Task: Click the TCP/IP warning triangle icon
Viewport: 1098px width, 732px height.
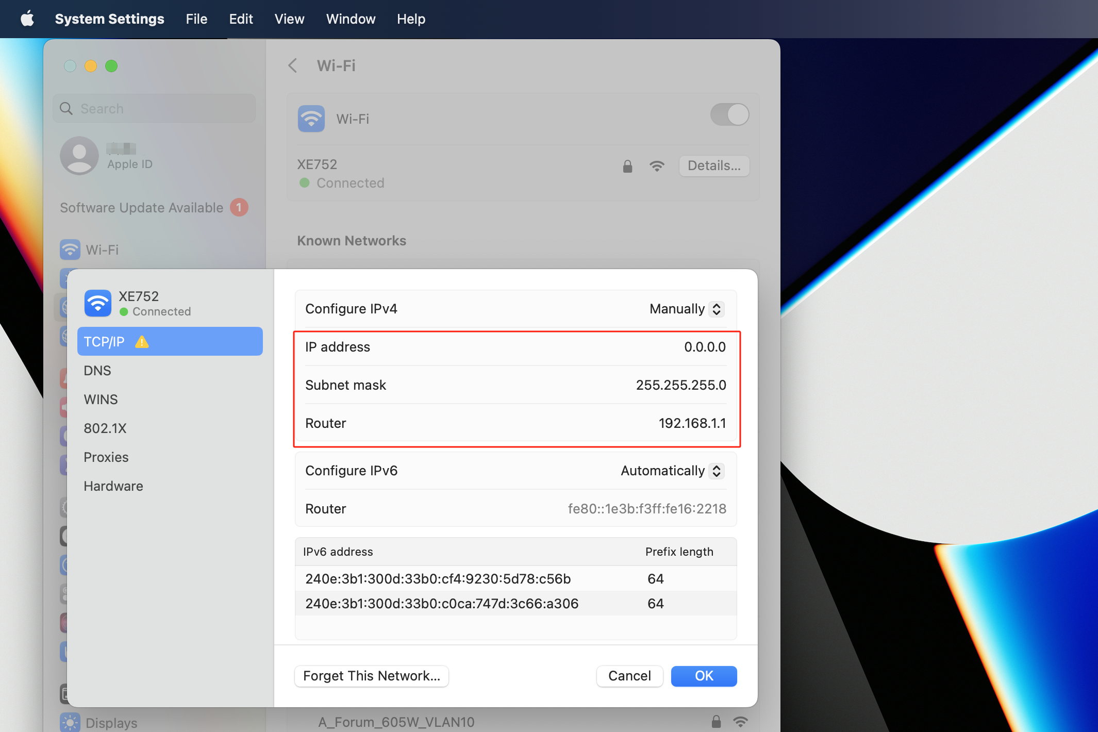Action: [142, 342]
